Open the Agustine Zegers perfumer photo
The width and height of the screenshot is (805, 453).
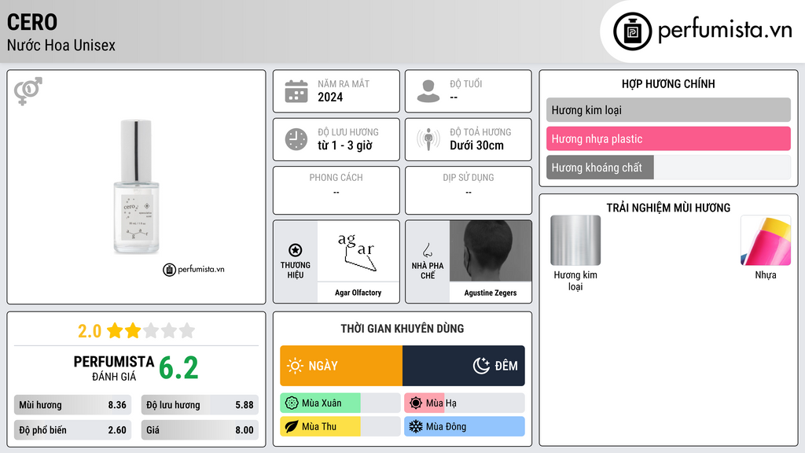click(x=491, y=251)
